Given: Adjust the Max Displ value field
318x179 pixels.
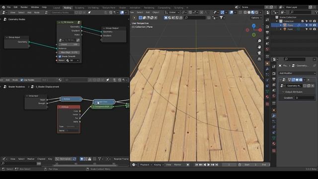Looking at the screenshot, I should (x=69, y=52).
